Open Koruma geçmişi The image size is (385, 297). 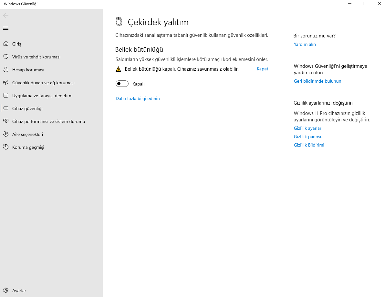coord(51,147)
